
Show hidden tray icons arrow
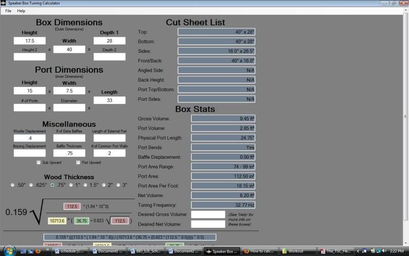358,251
